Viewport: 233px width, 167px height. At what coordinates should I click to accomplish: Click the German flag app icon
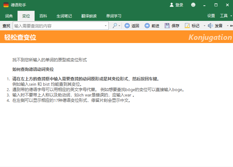[x=6, y=5]
